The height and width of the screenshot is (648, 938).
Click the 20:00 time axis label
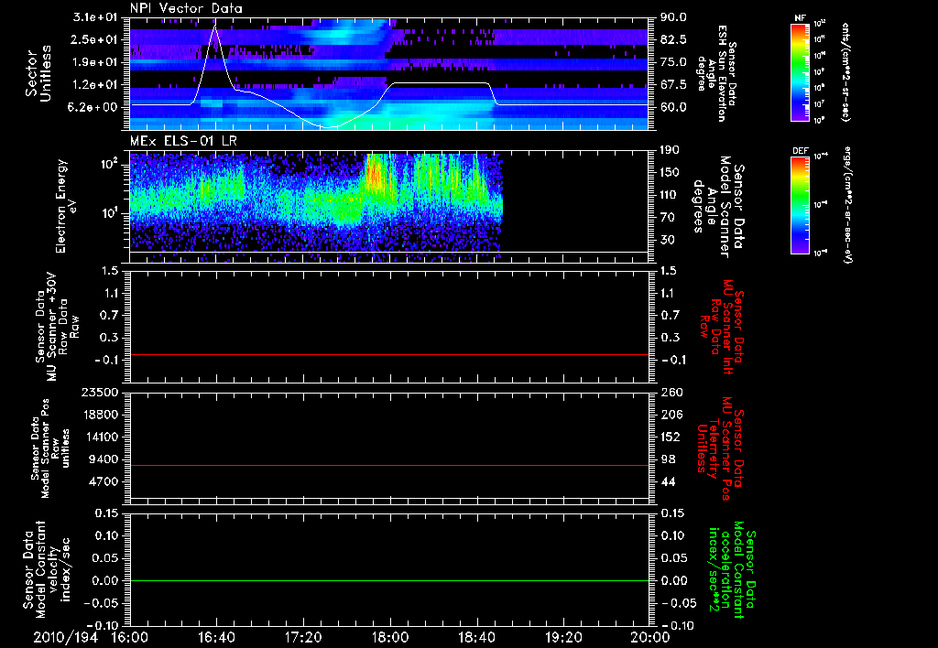tap(650, 637)
